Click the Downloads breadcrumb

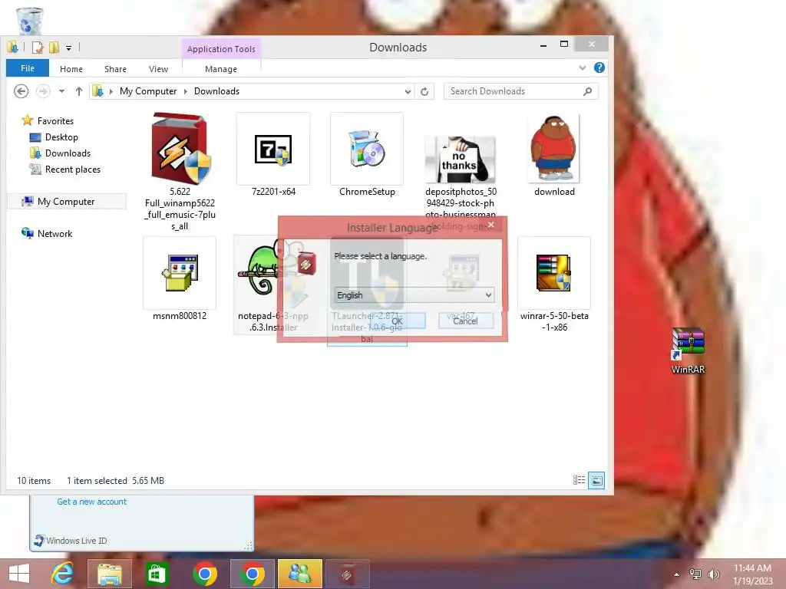(x=216, y=91)
